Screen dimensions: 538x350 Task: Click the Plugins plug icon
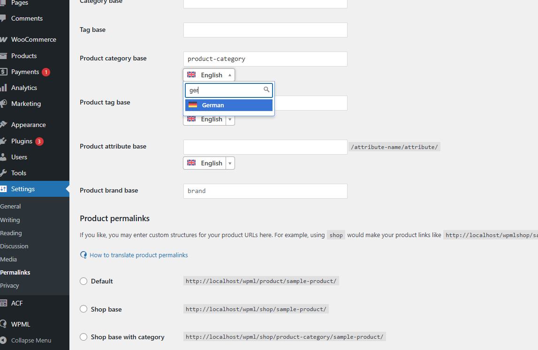[3, 141]
